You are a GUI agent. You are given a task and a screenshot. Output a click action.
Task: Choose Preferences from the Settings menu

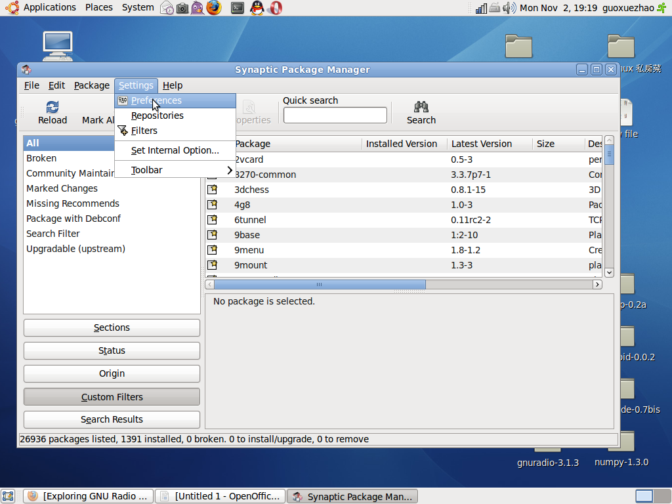[x=175, y=100]
